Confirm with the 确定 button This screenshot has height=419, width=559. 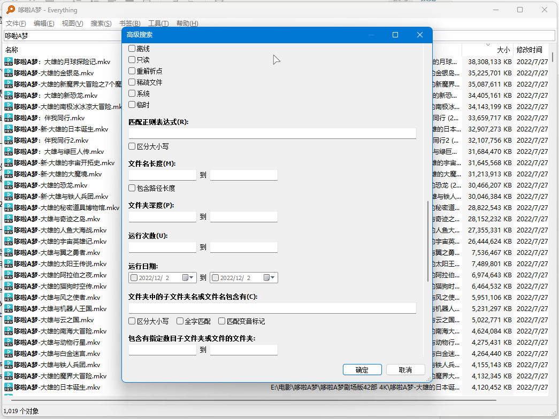[x=362, y=370]
